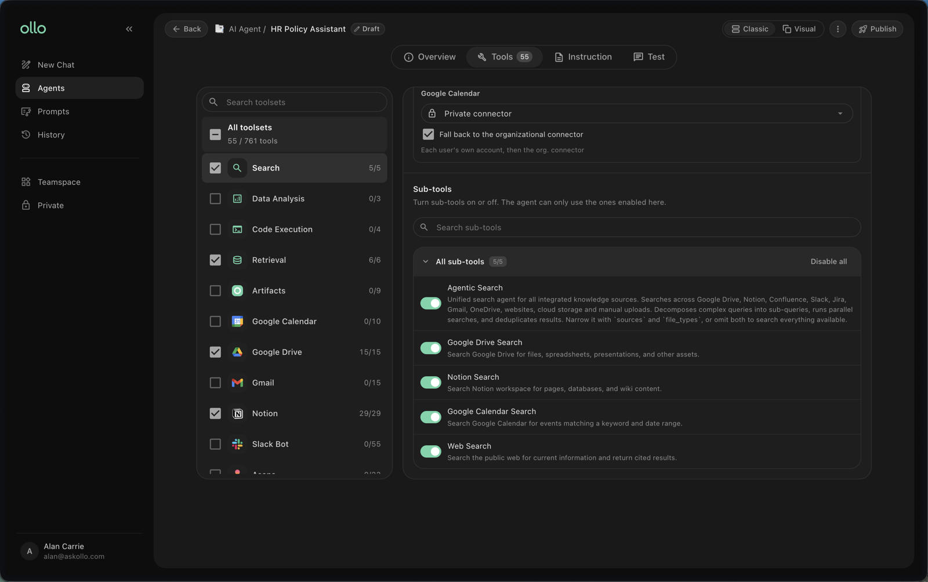Check the Google Calendar toolset checkbox
Viewport: 928px width, 582px height.
[215, 322]
